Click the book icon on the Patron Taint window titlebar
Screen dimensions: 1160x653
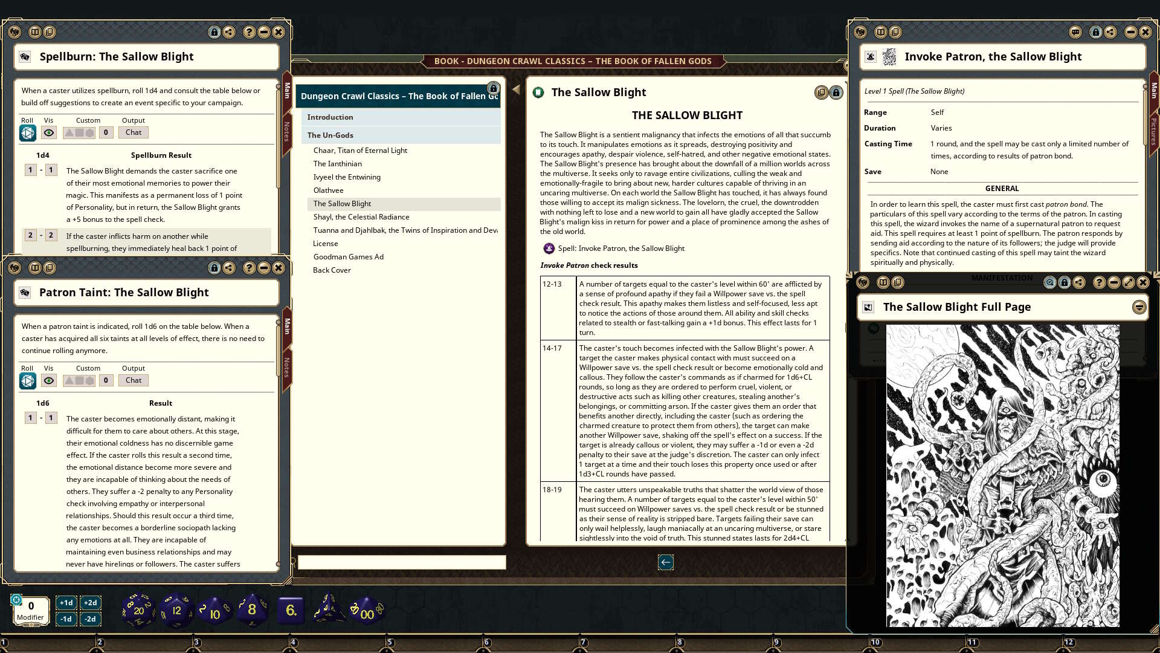click(x=36, y=268)
